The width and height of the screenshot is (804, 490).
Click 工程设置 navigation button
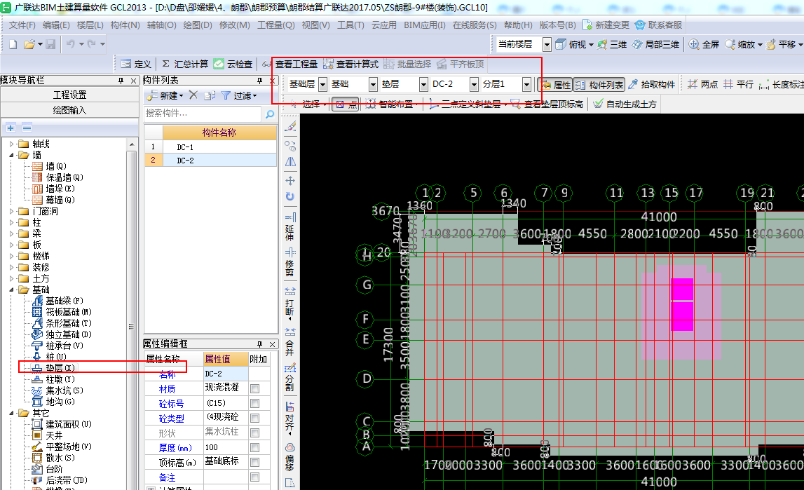click(x=69, y=95)
